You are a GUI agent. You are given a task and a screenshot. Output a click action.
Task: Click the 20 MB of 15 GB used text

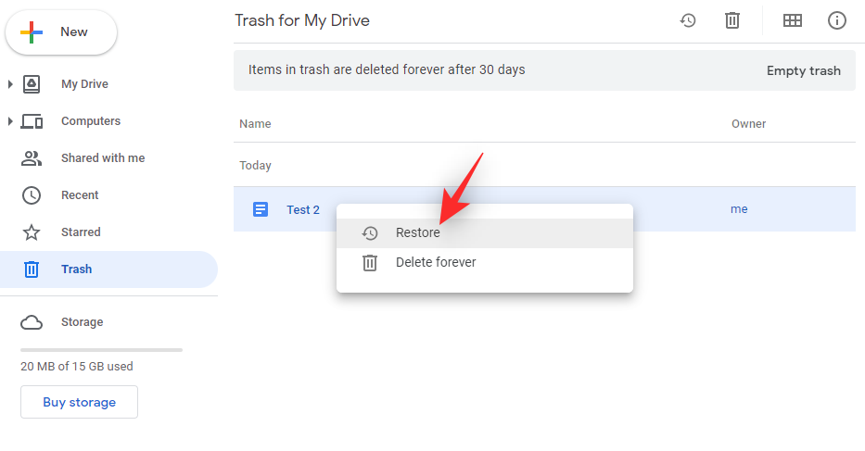click(x=77, y=366)
